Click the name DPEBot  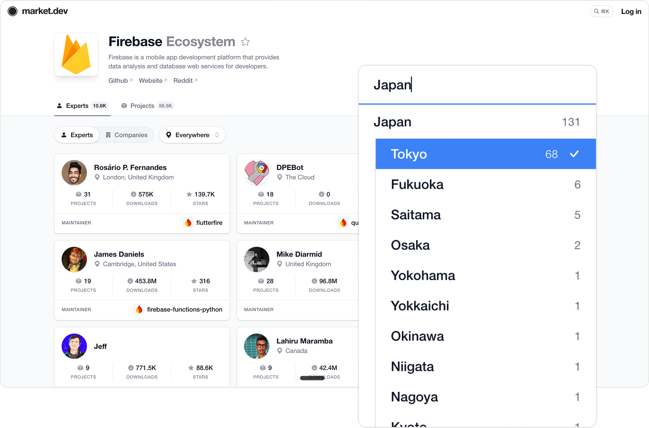coord(290,167)
